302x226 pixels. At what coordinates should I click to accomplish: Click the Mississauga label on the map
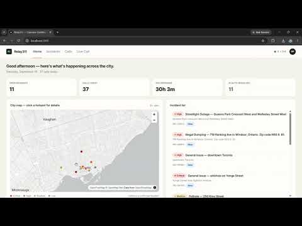click(x=20, y=190)
